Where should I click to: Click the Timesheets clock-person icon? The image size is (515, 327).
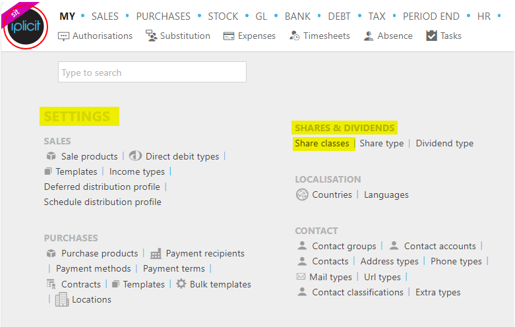click(294, 36)
